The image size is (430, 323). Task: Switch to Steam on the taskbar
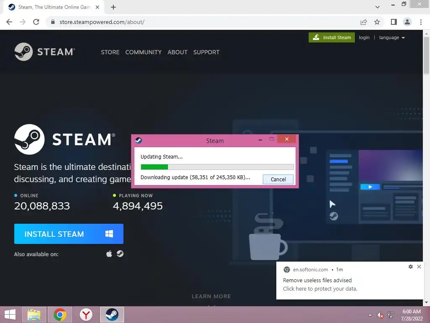(112, 315)
